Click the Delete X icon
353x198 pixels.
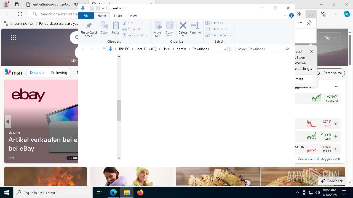[x=183, y=26]
